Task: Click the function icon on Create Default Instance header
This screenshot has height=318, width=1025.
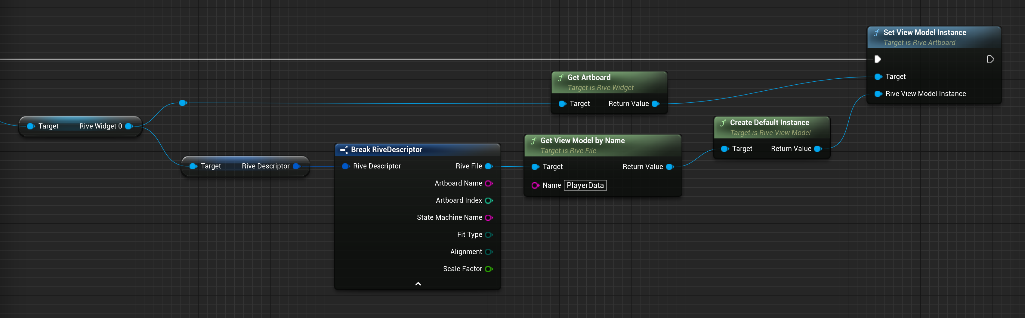Action: pyautogui.click(x=723, y=123)
